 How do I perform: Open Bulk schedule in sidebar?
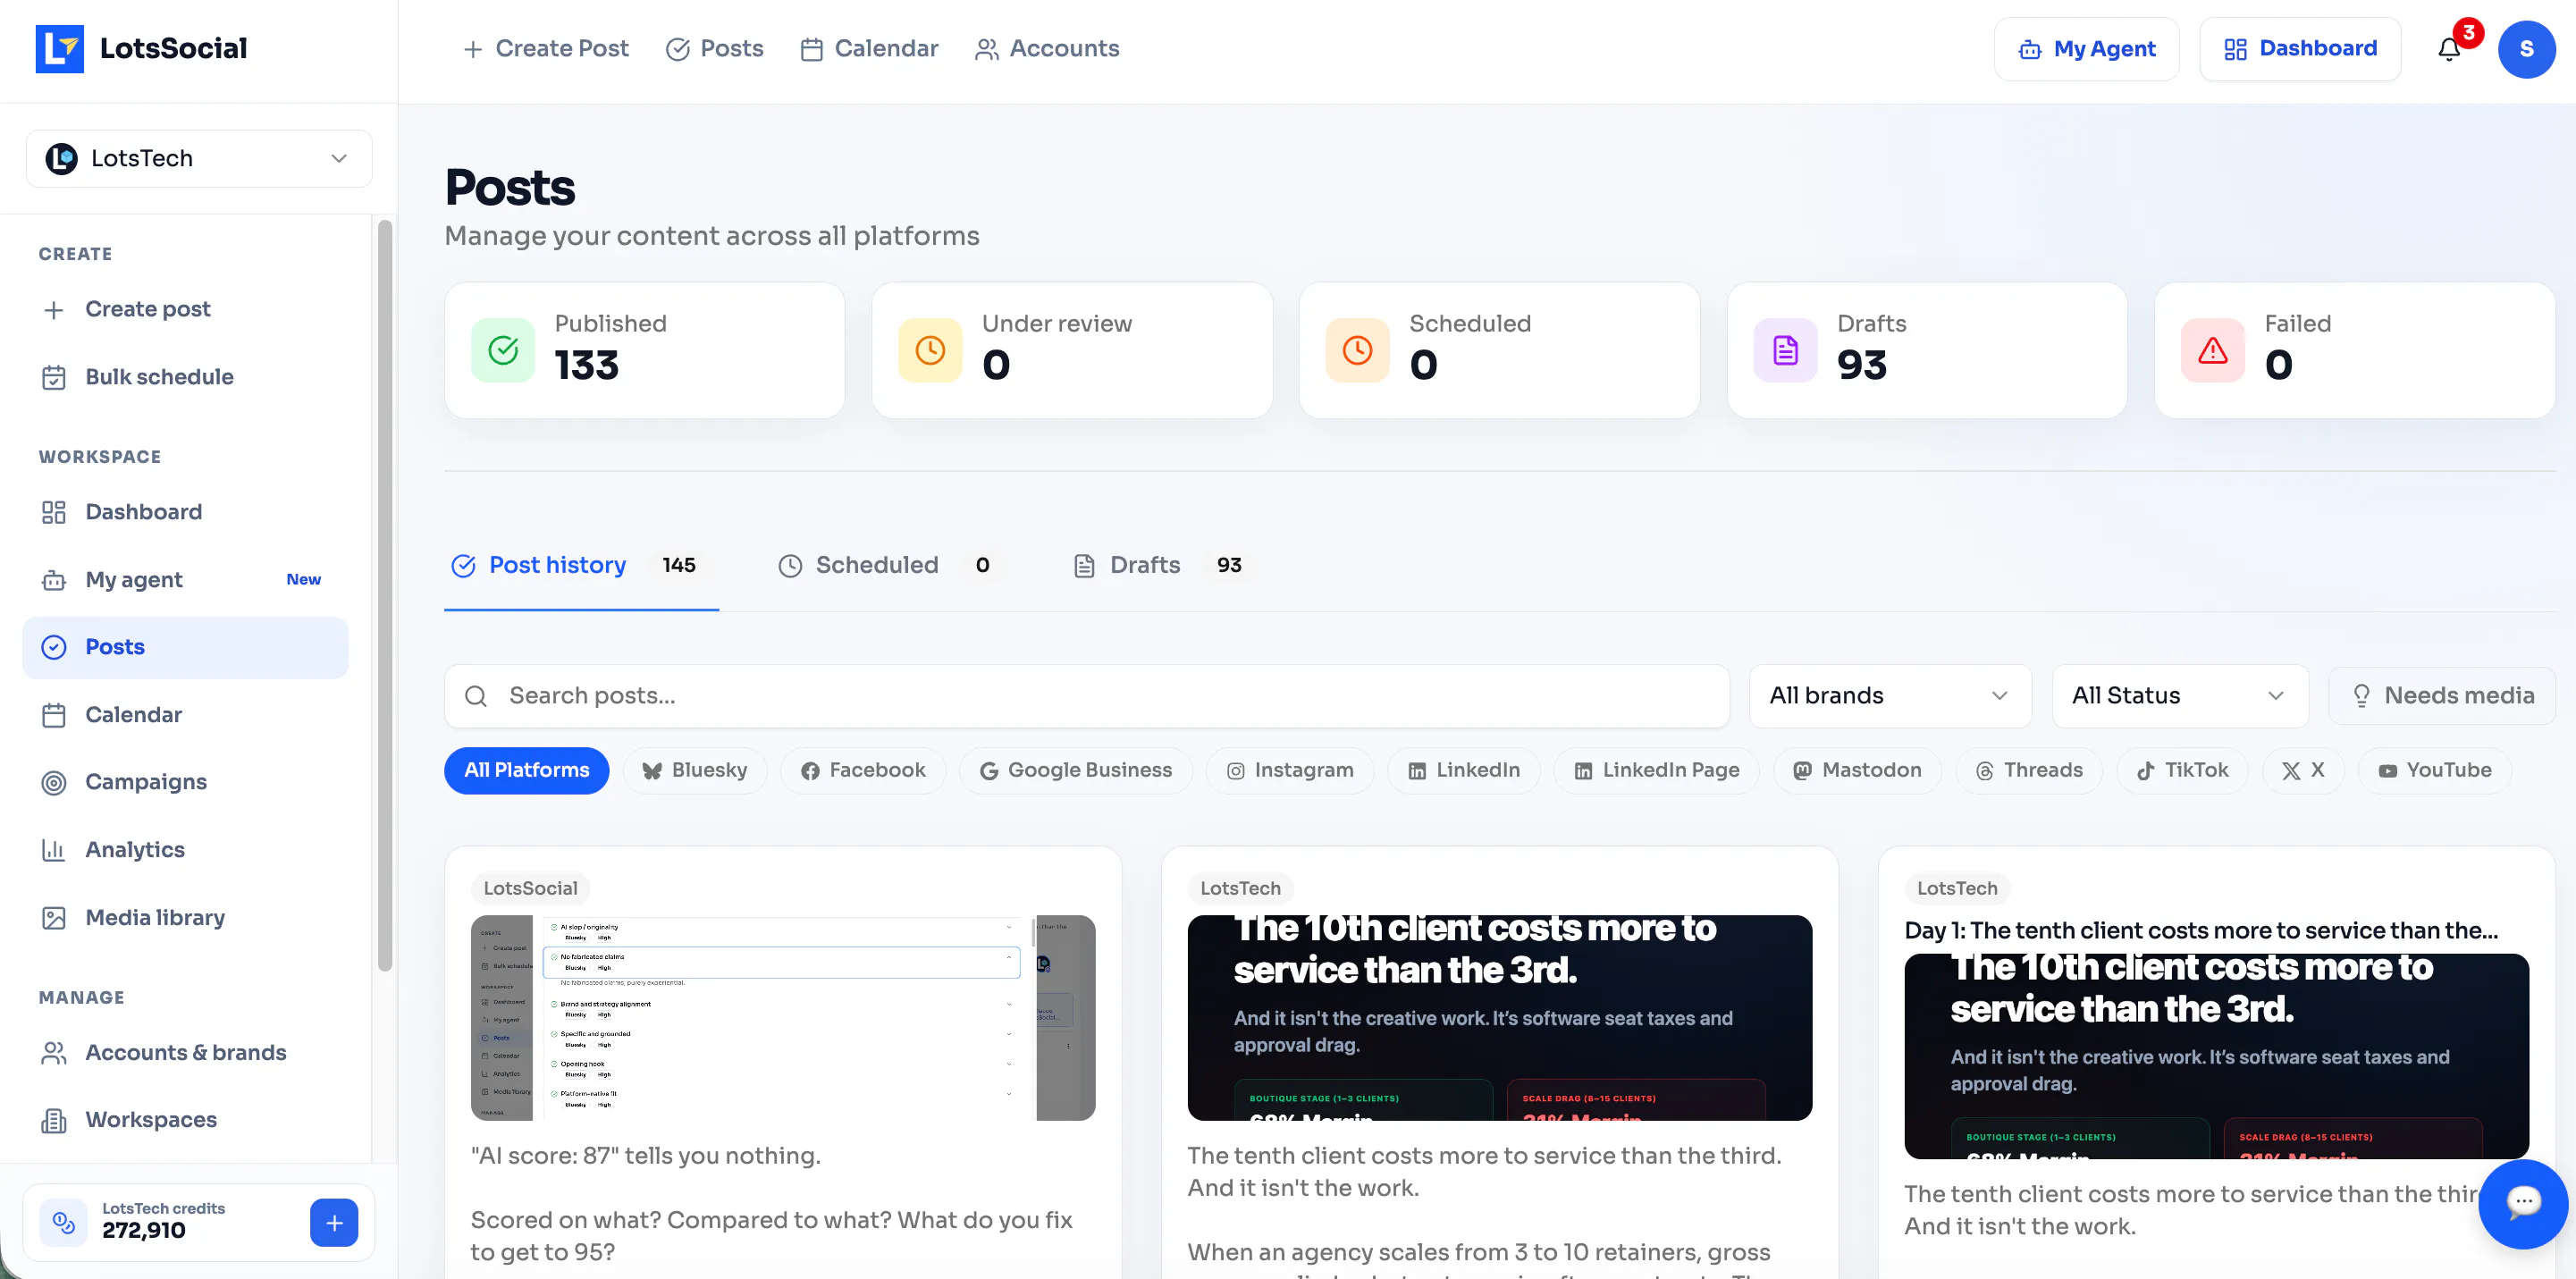click(x=185, y=377)
